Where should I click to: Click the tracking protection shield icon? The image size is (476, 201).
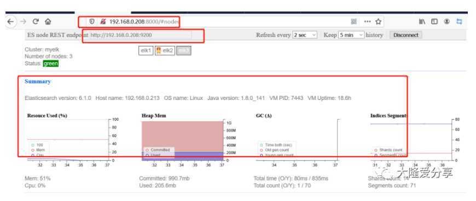pos(92,21)
